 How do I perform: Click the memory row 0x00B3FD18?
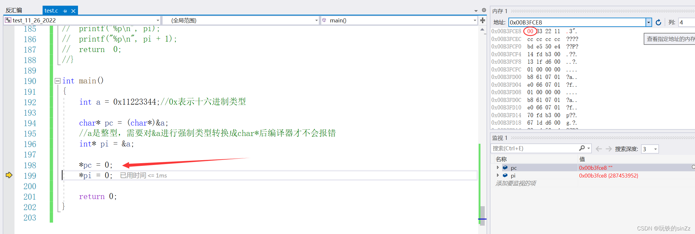(534, 123)
